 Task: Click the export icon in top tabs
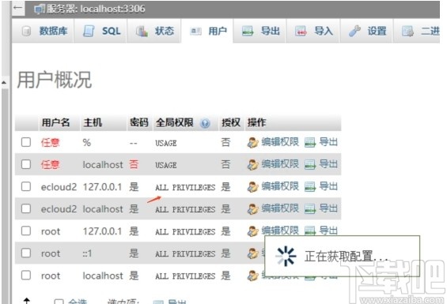click(x=248, y=31)
